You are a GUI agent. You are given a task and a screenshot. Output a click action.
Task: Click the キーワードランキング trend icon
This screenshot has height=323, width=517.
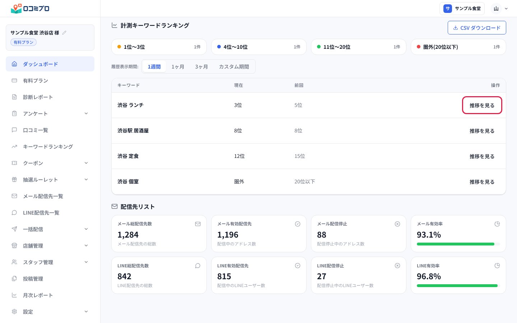click(x=14, y=146)
